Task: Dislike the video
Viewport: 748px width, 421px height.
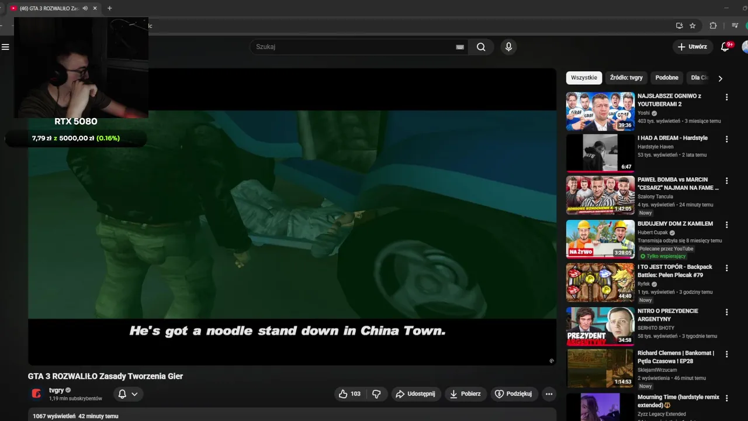Action: 376,394
